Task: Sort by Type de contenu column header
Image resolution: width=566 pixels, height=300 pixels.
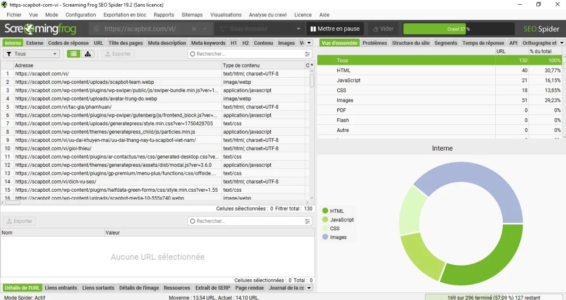Action: (x=263, y=65)
